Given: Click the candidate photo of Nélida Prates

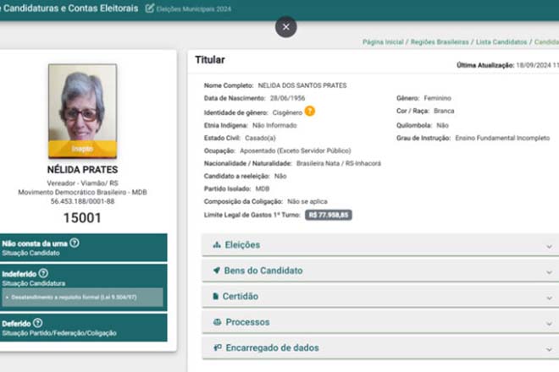Looking at the screenshot, I should 83,111.
